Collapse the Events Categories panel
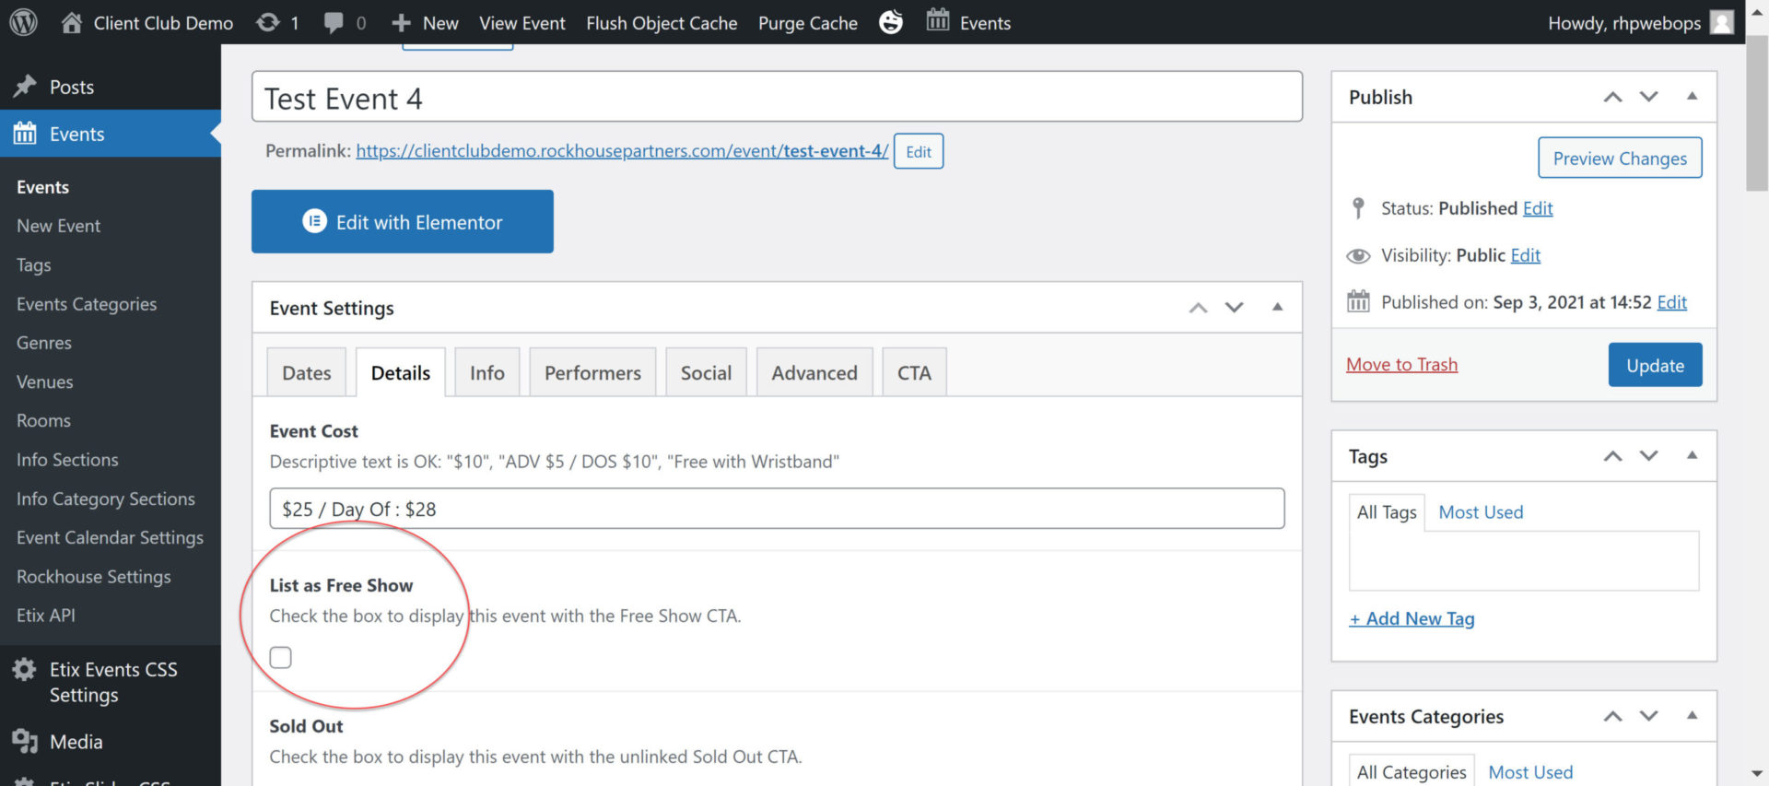Image resolution: width=1769 pixels, height=786 pixels. click(x=1692, y=716)
